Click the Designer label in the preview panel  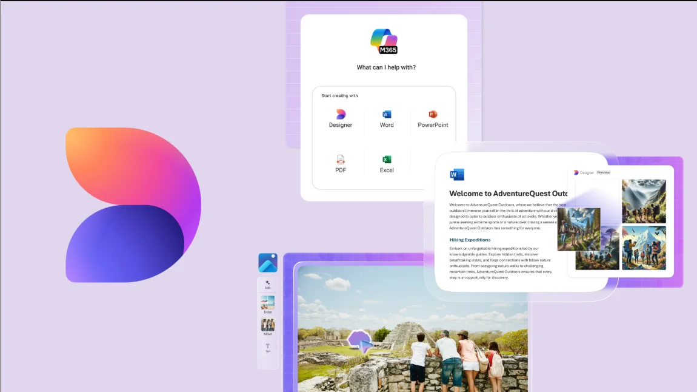(x=587, y=173)
